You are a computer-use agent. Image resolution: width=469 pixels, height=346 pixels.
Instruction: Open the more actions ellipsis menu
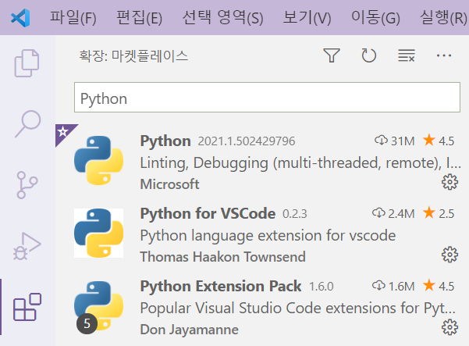444,55
